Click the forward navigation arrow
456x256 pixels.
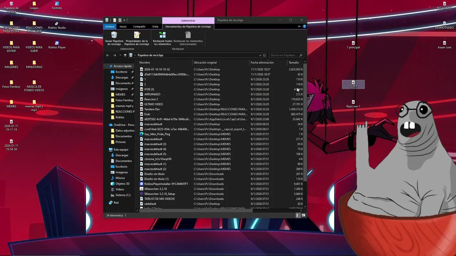pos(115,55)
